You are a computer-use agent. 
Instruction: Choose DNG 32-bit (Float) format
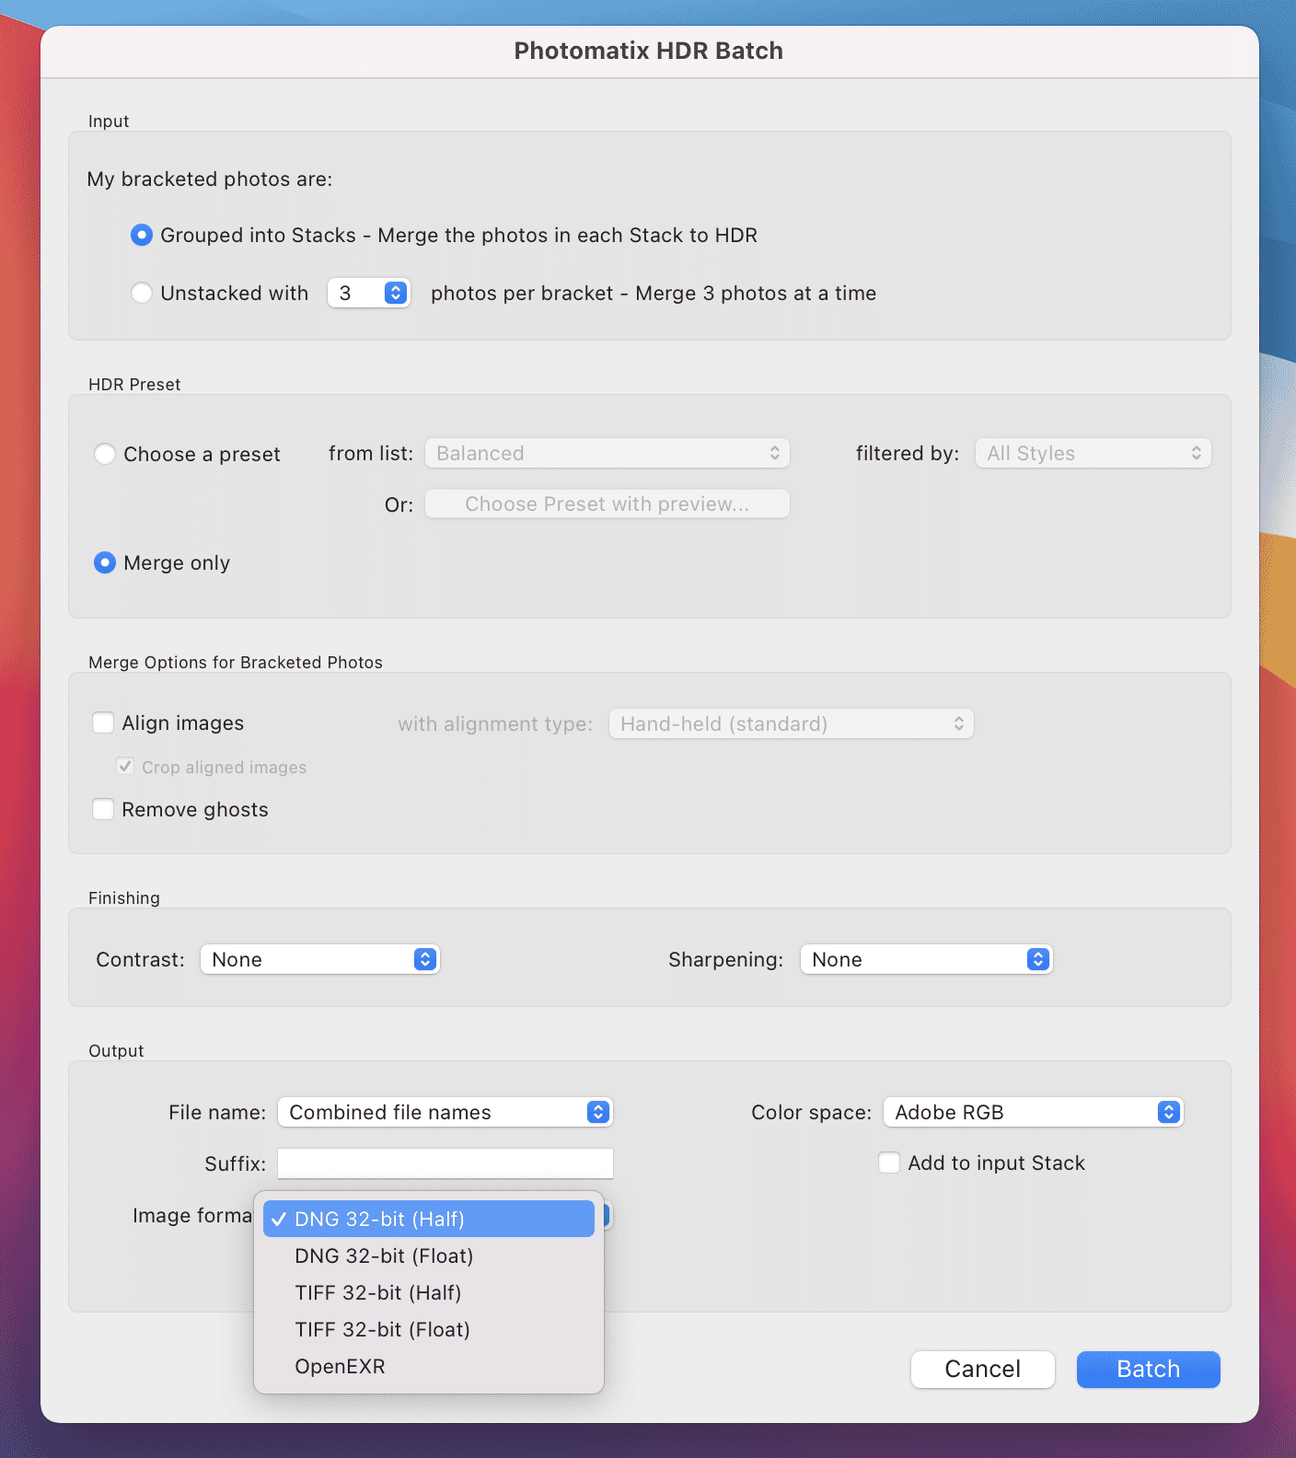[429, 1256]
